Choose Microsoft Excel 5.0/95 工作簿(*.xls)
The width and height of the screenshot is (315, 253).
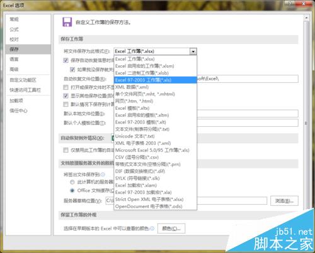(x=156, y=150)
